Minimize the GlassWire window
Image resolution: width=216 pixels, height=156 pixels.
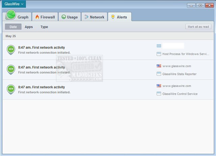tap(191, 5)
